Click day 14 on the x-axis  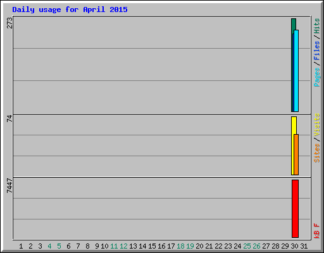tap(142, 246)
